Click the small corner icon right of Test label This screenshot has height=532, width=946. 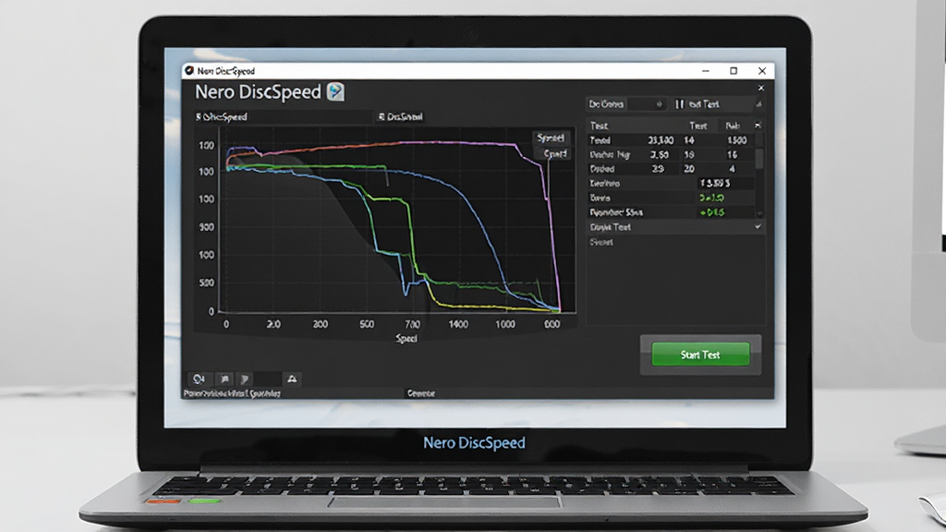(x=758, y=104)
